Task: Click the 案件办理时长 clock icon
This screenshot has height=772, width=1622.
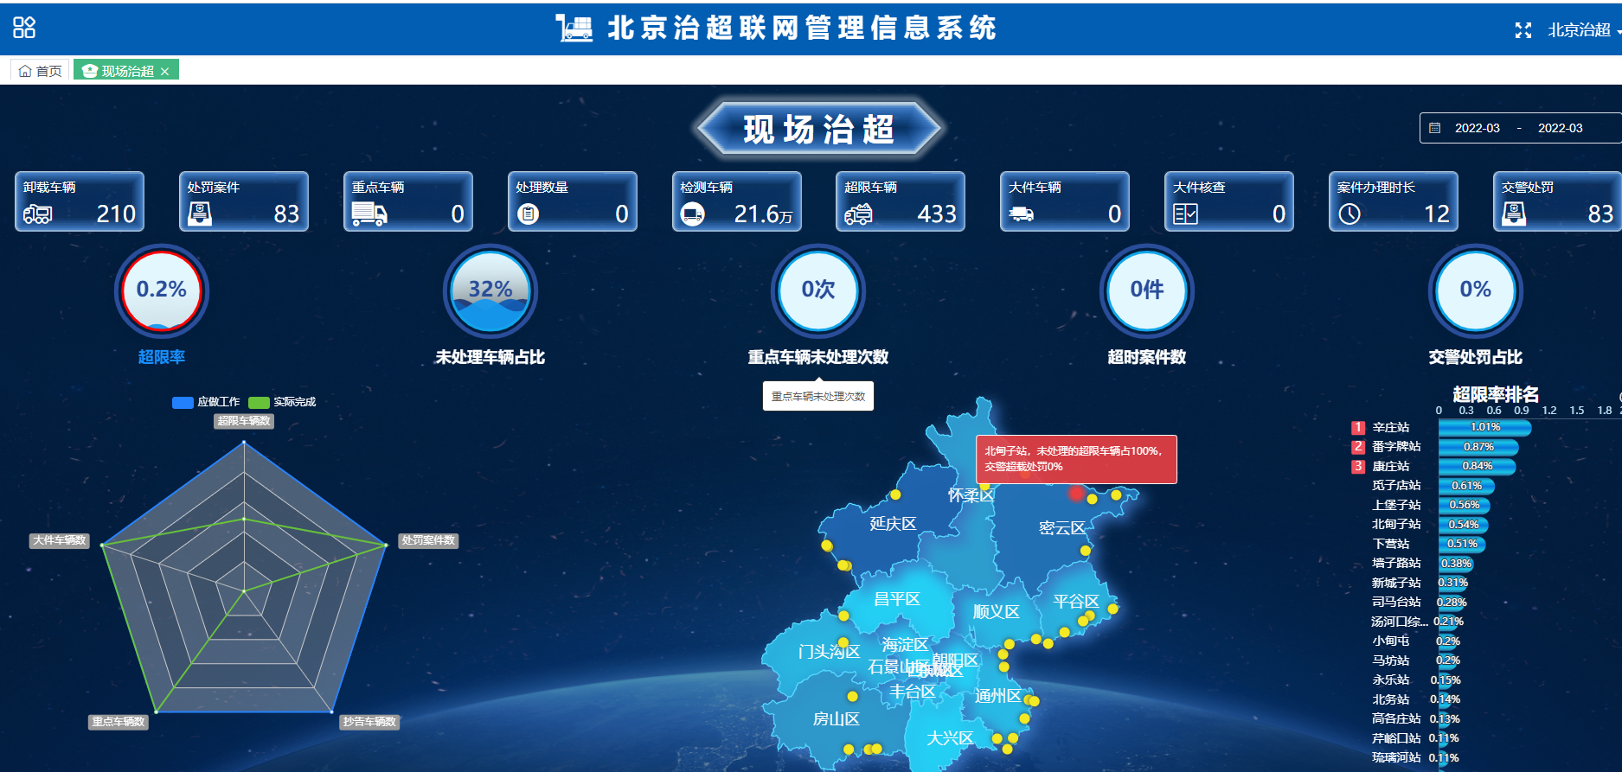Action: pos(1350,214)
